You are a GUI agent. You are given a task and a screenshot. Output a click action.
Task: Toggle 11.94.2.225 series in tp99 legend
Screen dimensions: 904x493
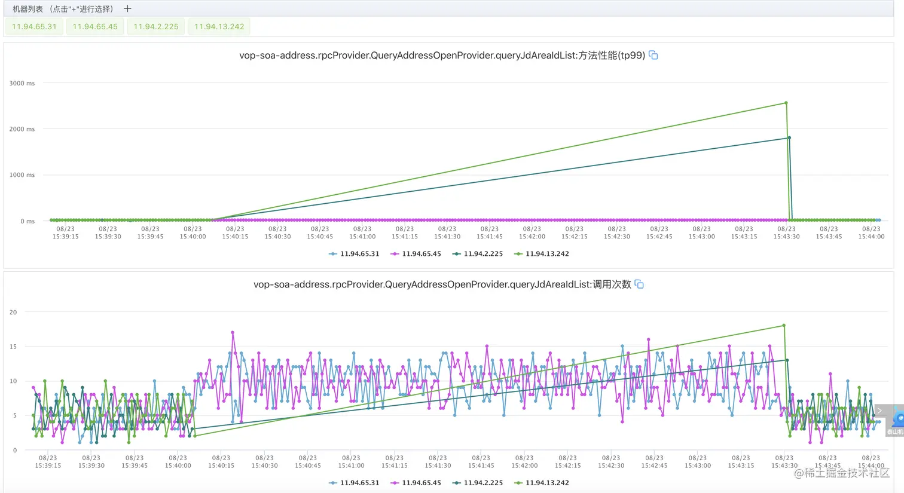[478, 254]
